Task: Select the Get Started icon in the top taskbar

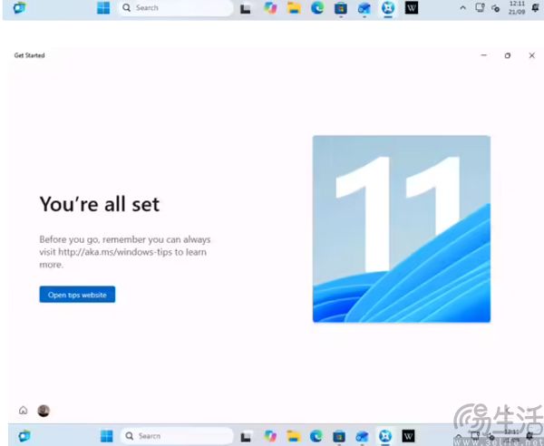Action: pos(388,7)
